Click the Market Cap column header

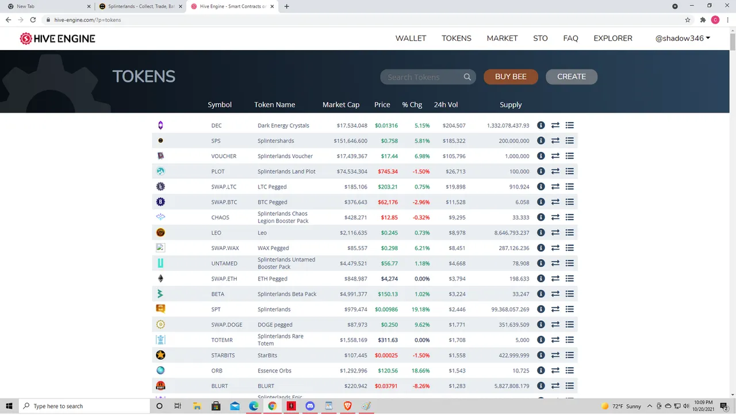tap(341, 105)
